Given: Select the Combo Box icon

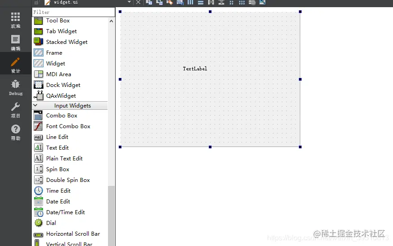Looking at the screenshot, I should point(39,116).
